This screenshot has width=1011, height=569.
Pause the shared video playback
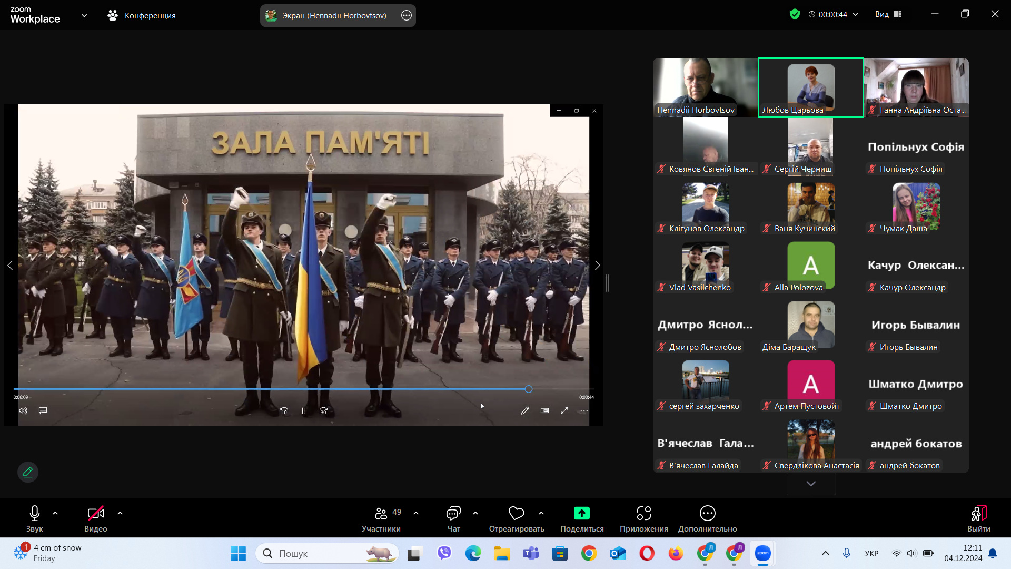pos(304,411)
